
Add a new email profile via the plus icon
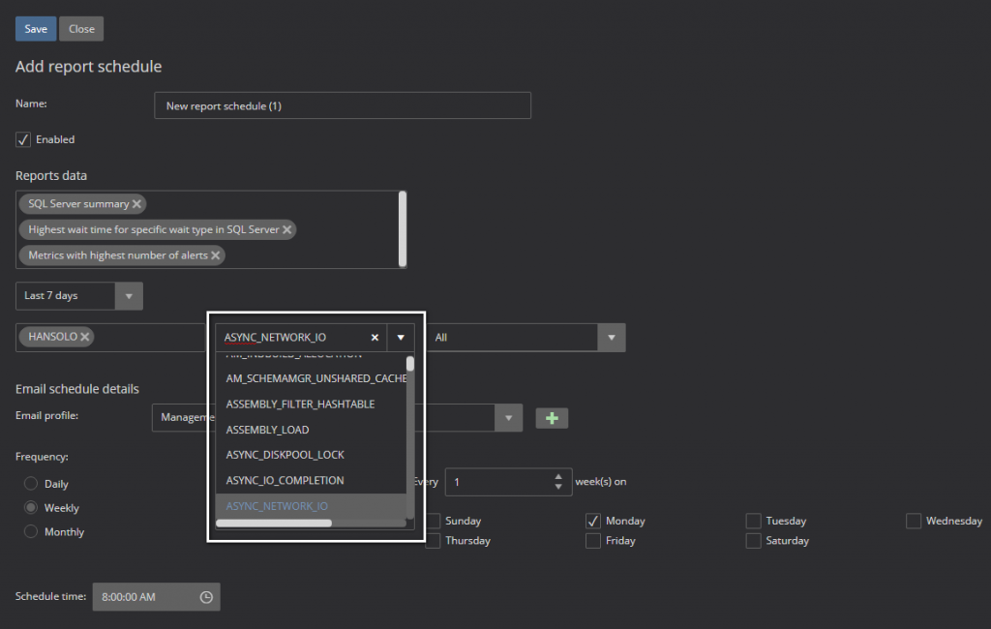point(552,417)
